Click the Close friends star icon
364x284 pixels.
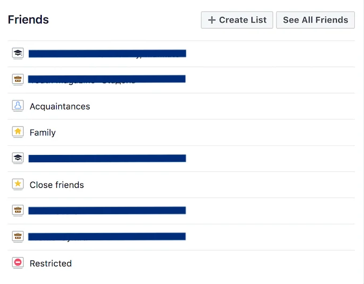18,184
